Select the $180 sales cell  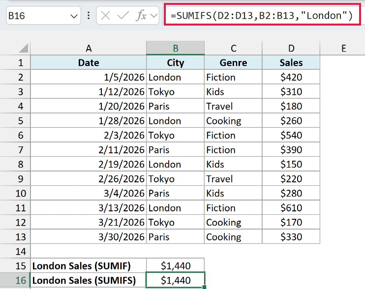pyautogui.click(x=291, y=106)
